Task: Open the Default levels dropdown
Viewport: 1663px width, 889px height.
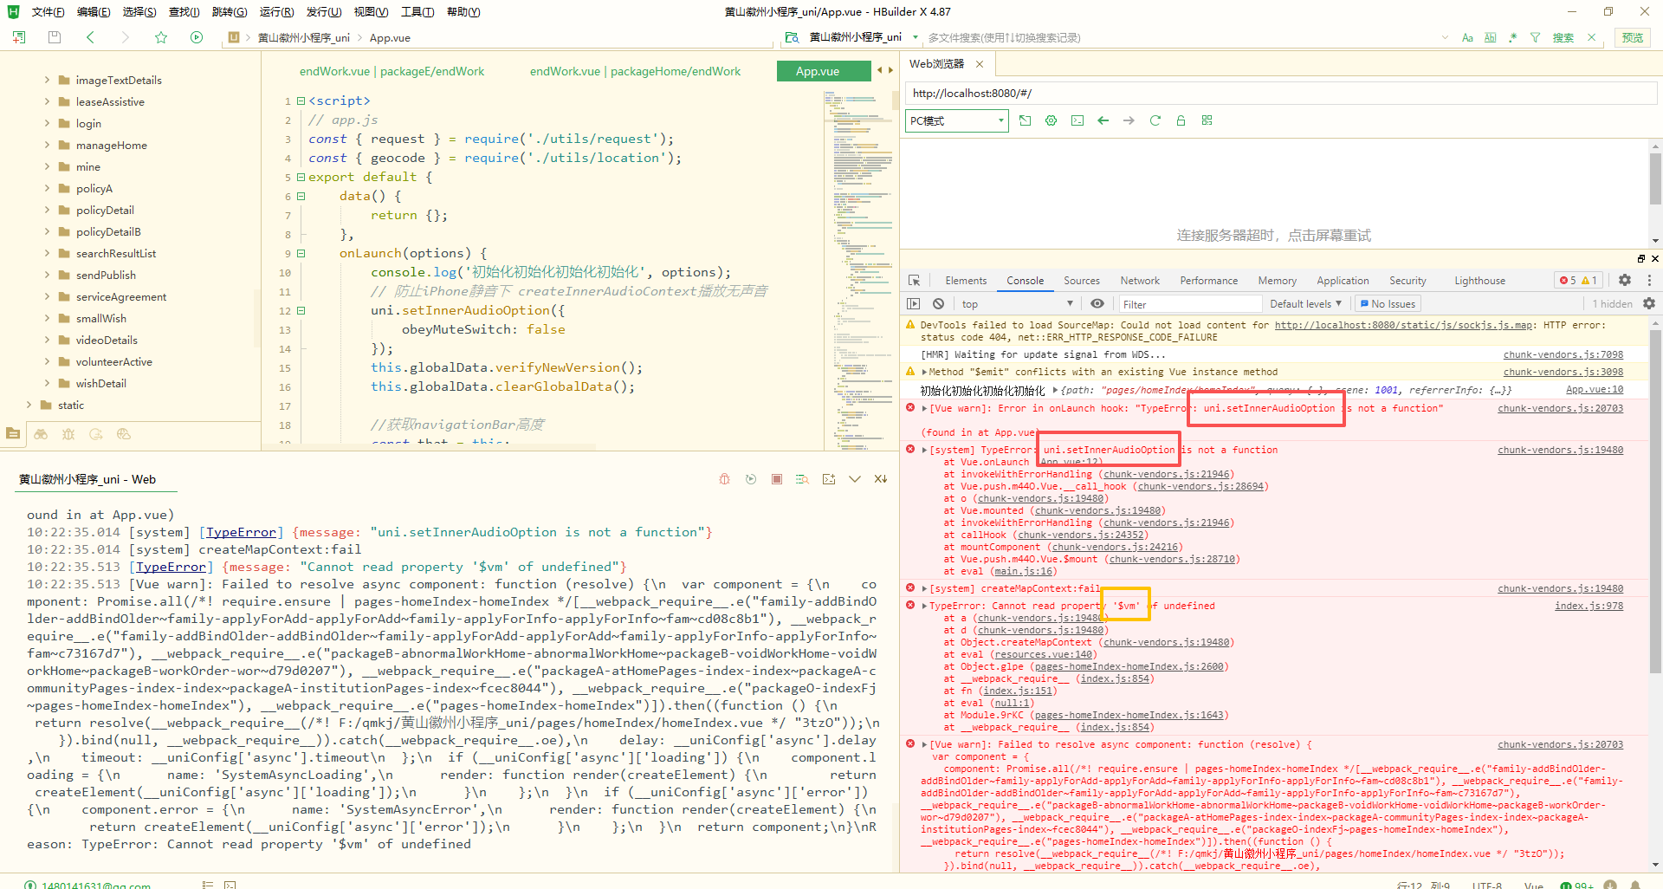Action: pos(1305,304)
